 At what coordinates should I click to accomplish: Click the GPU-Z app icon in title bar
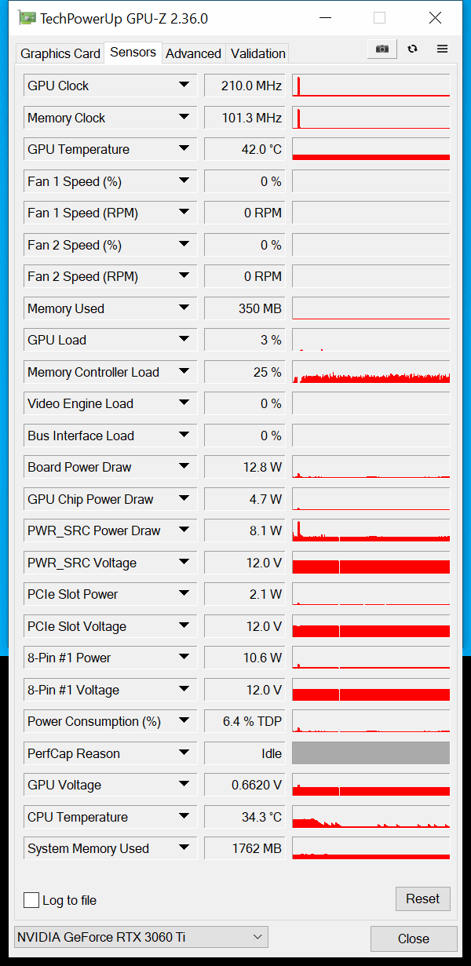point(27,18)
